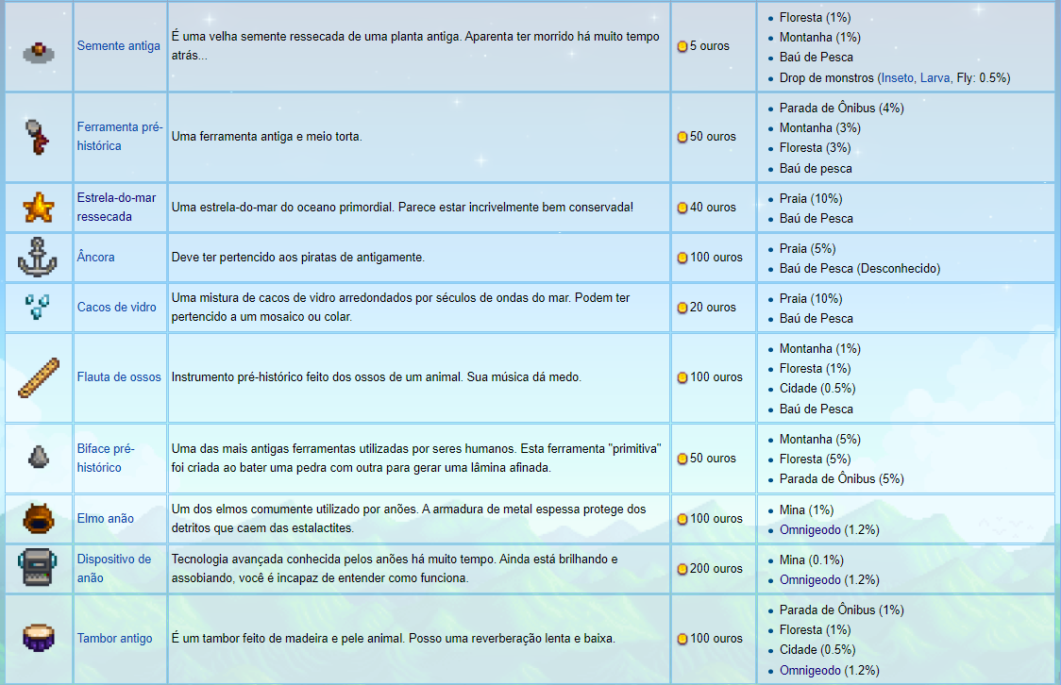The image size is (1061, 685).
Task: Open the Semente antiga link
Action: point(118,46)
